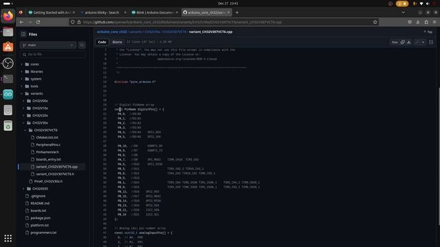The width and height of the screenshot is (440, 247).
Task: Select CH32V307VCT6 folder in tree
Action: [x=45, y=130]
